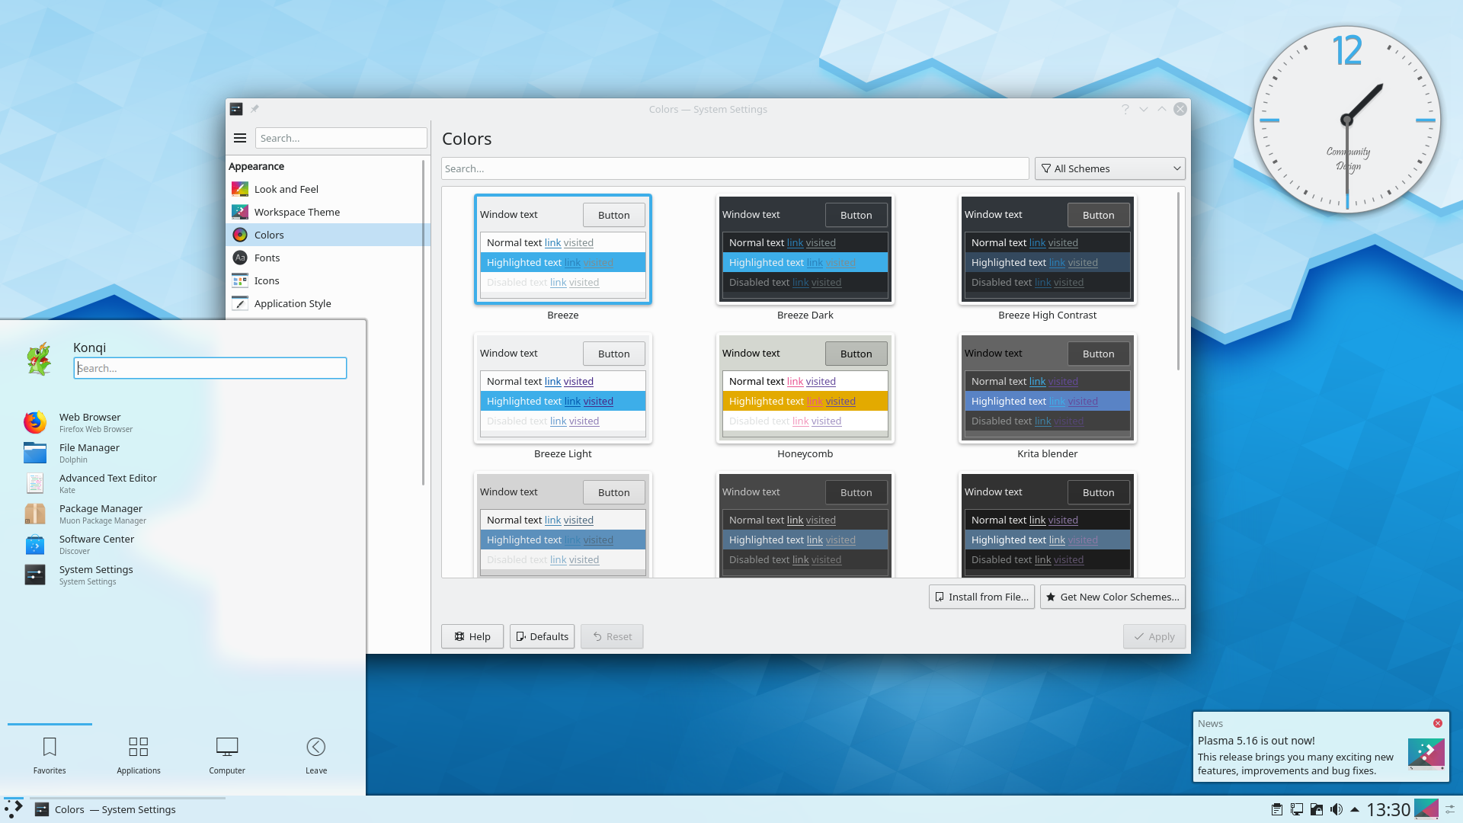Click the Icons settings icon

tap(238, 280)
